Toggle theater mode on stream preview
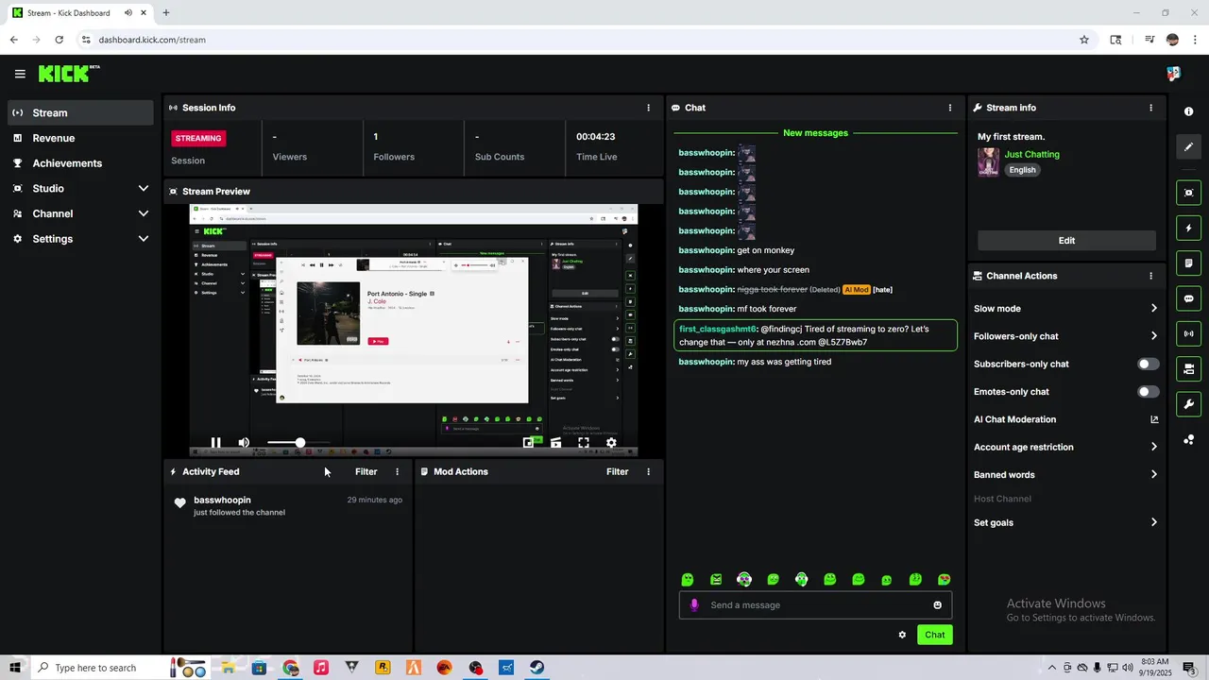 point(556,442)
